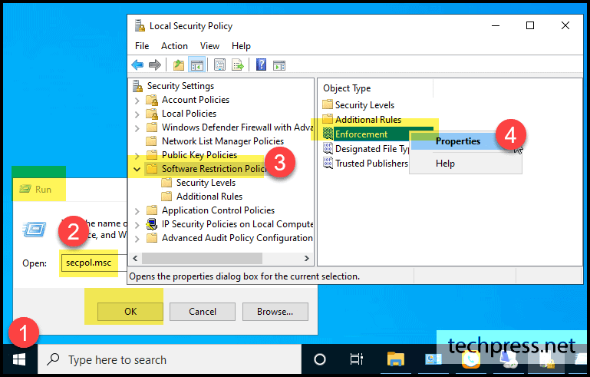Screen dimensions: 590x377
Task: Open the Help menu in menu bar
Action: (x=241, y=46)
